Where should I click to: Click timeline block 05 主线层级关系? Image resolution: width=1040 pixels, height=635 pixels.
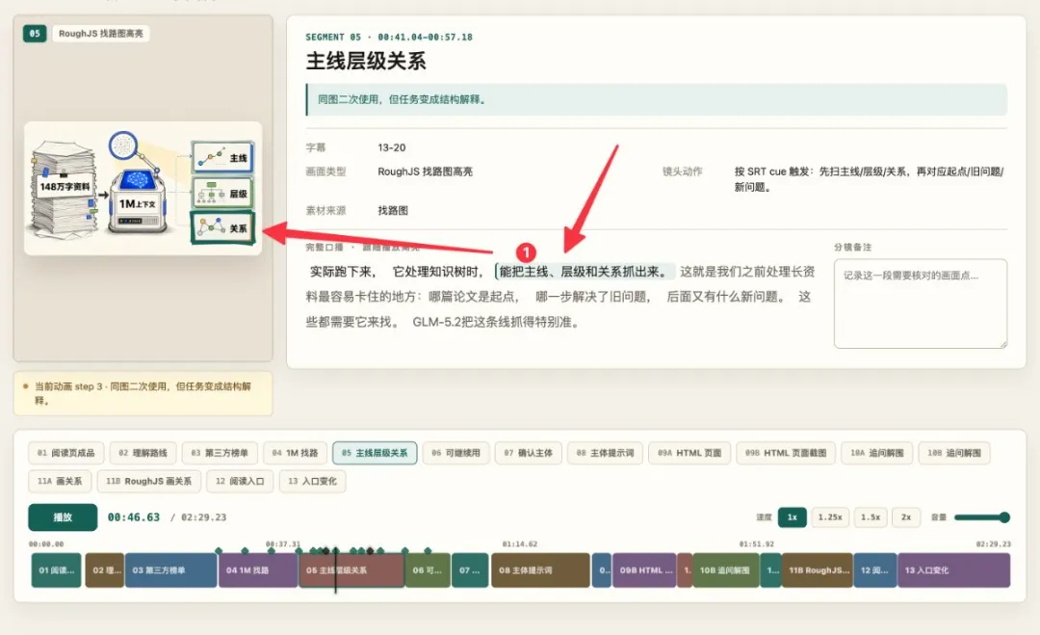(x=351, y=570)
